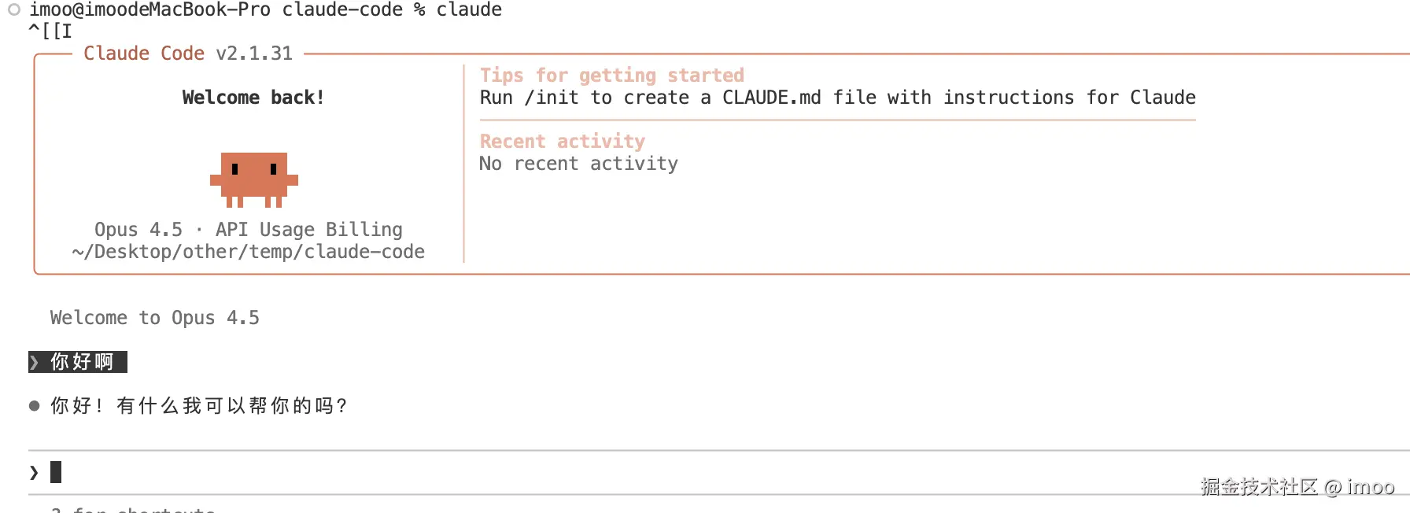
Task: Click the highlighted 你好啊 user message
Action: pyautogui.click(x=82, y=362)
